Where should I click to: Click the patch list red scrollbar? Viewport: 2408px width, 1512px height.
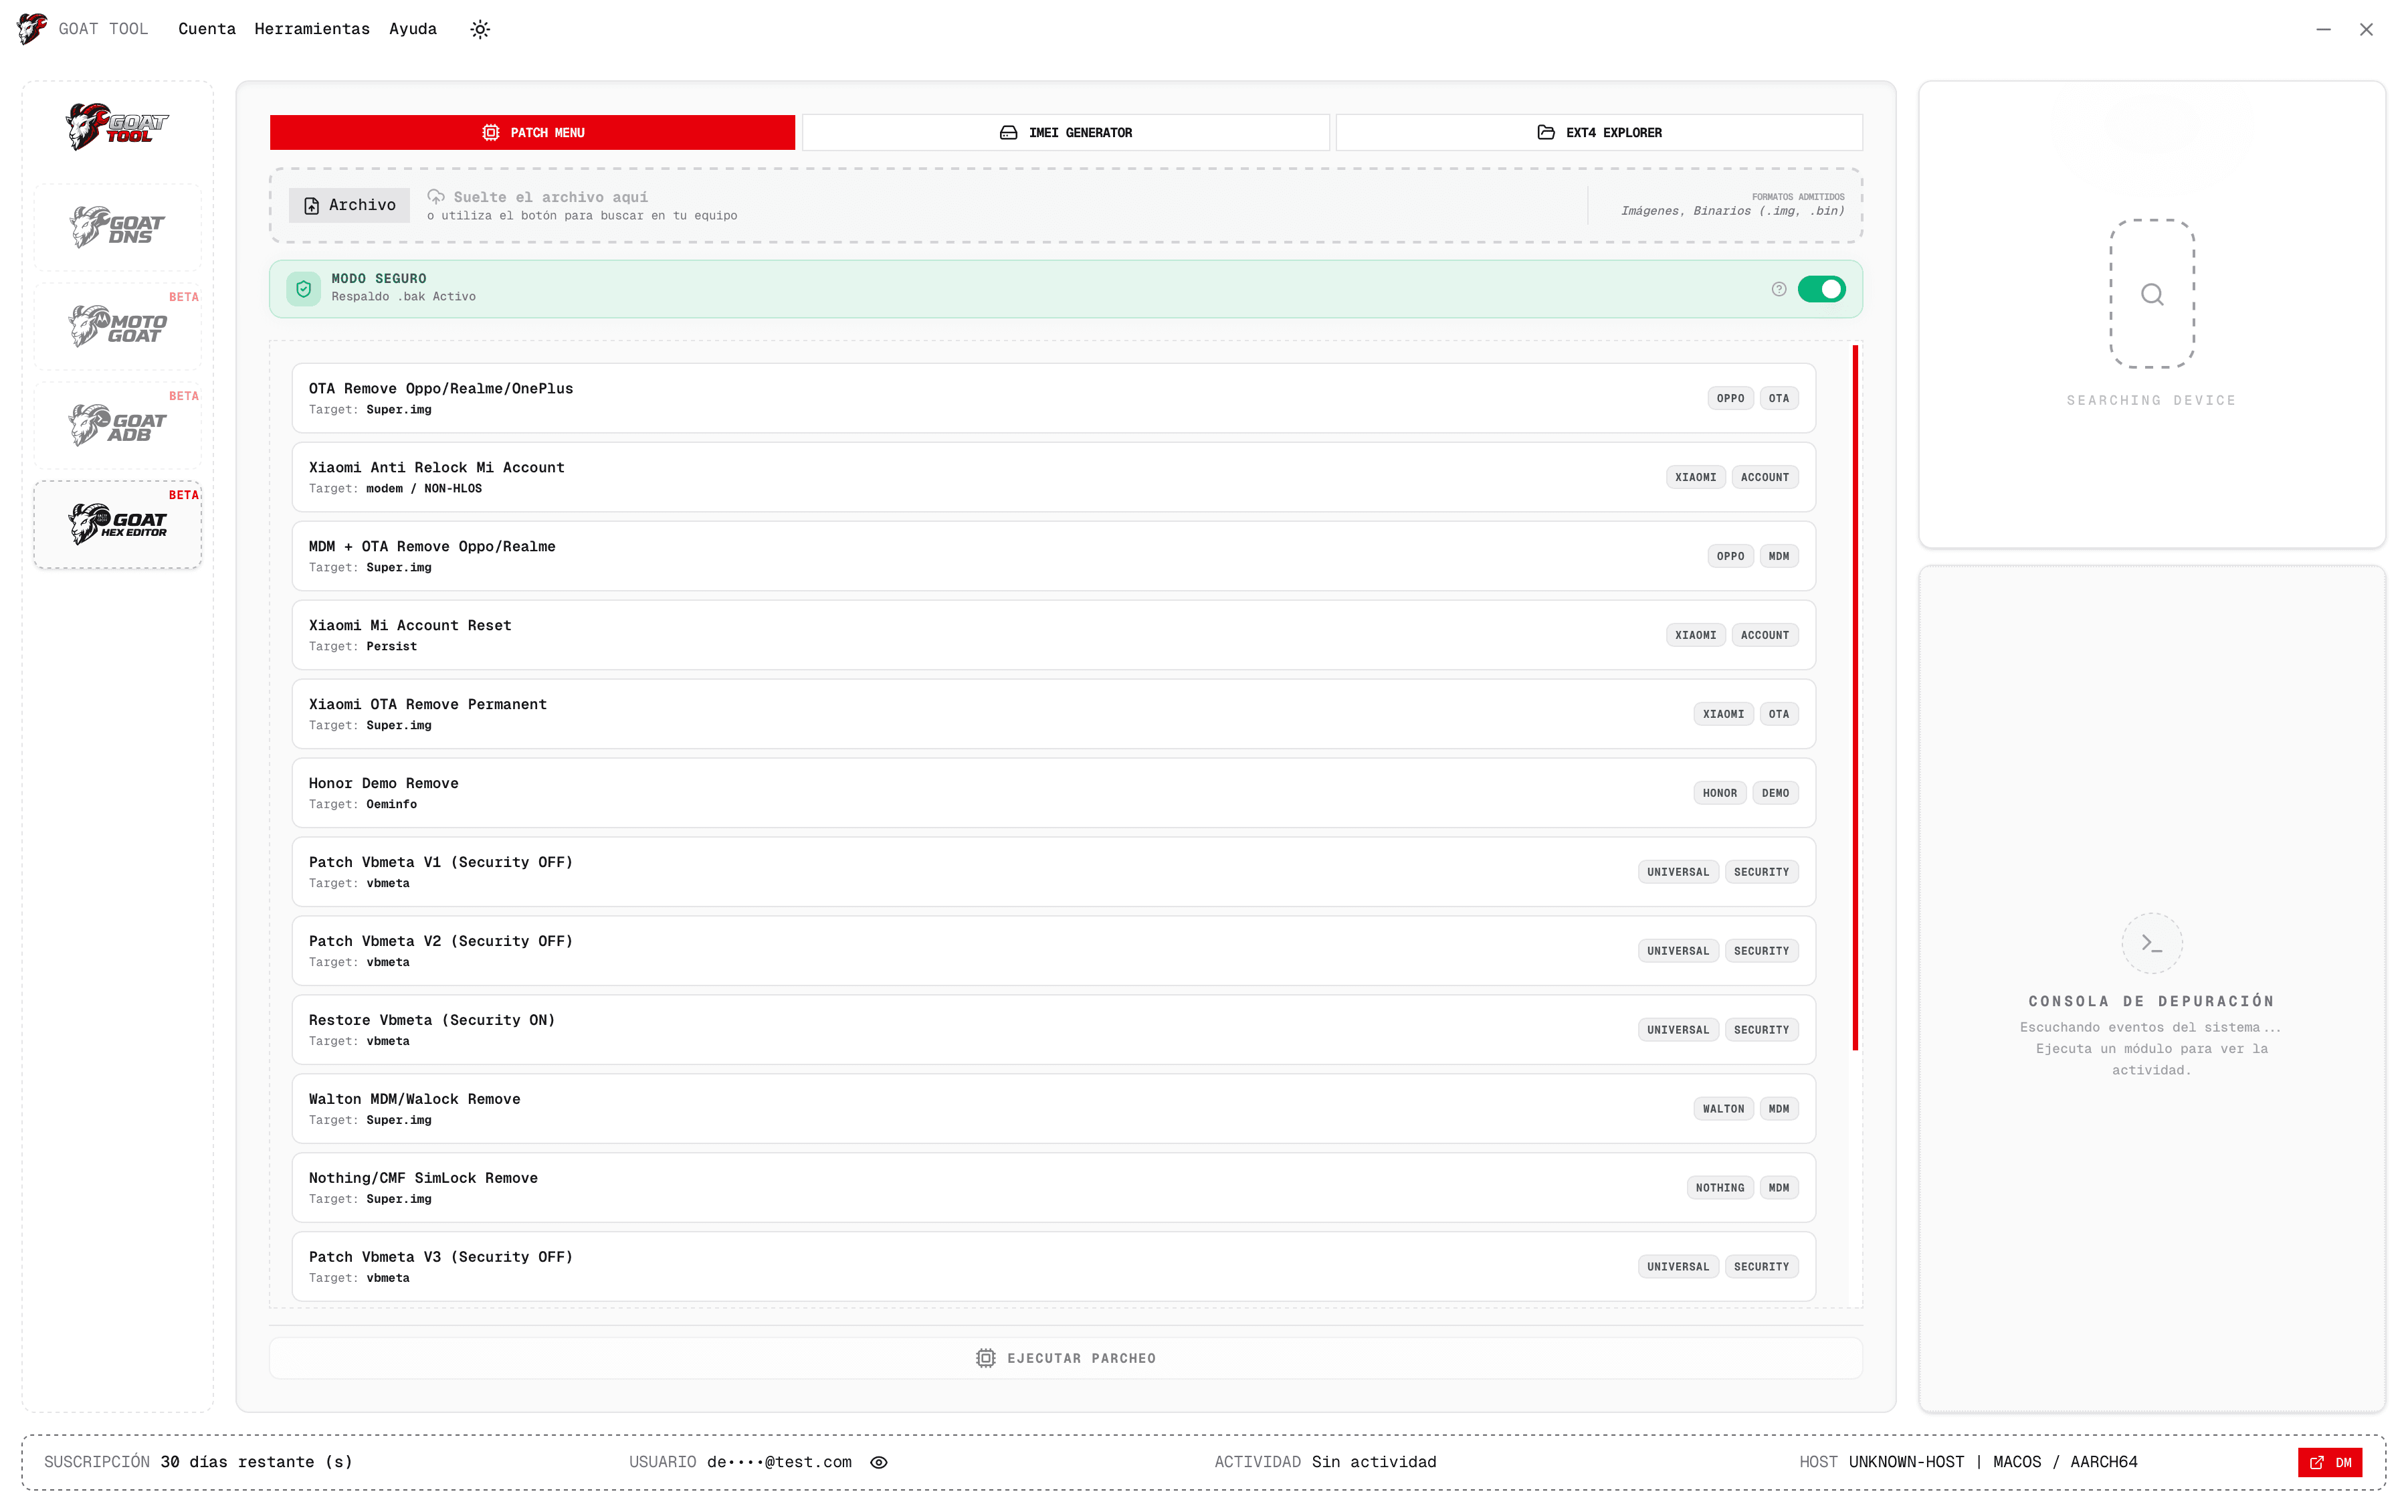pyautogui.click(x=1854, y=698)
